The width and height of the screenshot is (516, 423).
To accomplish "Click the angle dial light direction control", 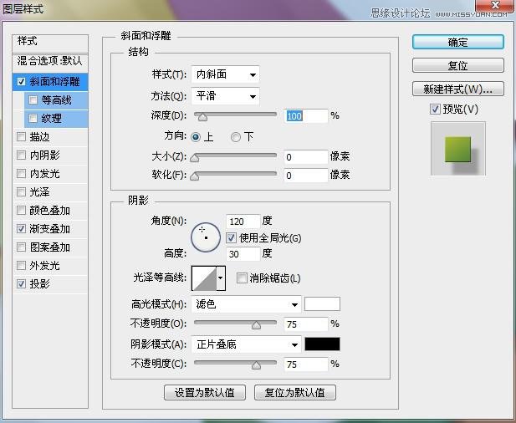I will 206,237.
